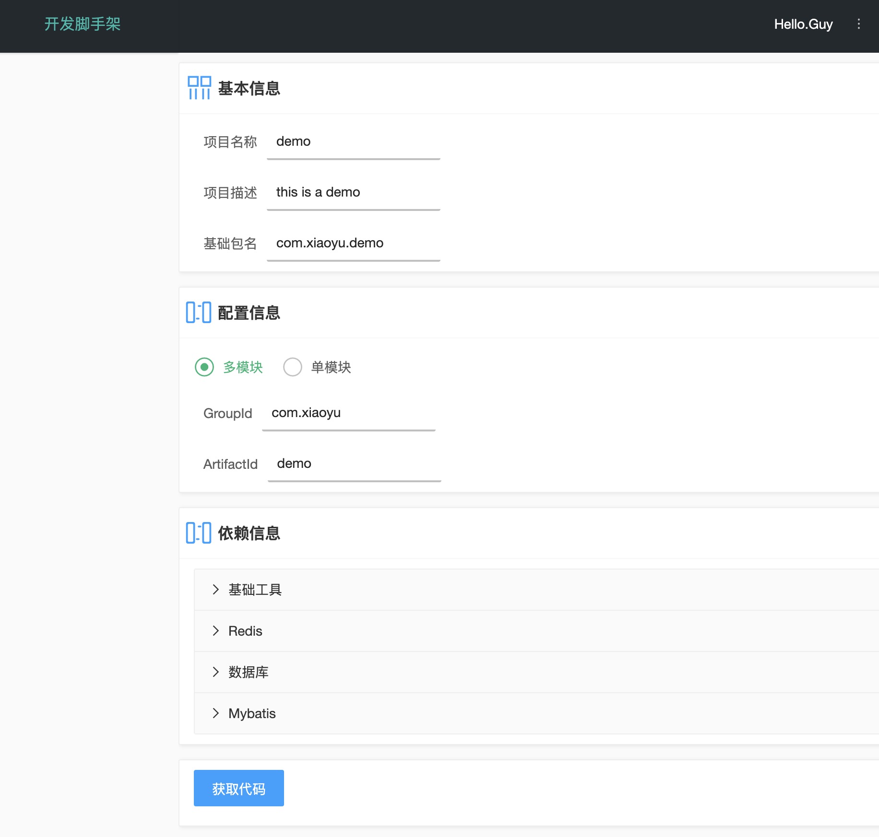
Task: Select the 单模块 radio button
Action: point(293,367)
